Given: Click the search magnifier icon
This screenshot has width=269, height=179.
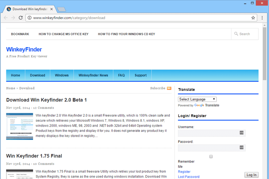Looking at the screenshot, I should click(x=236, y=34).
